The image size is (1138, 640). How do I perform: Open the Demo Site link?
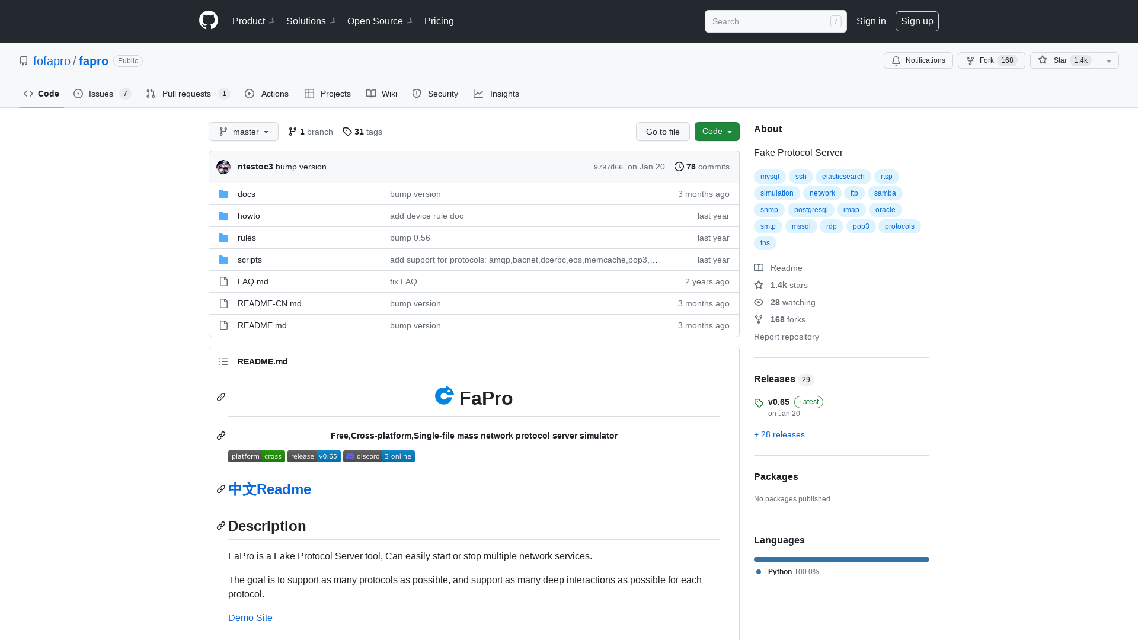250,617
